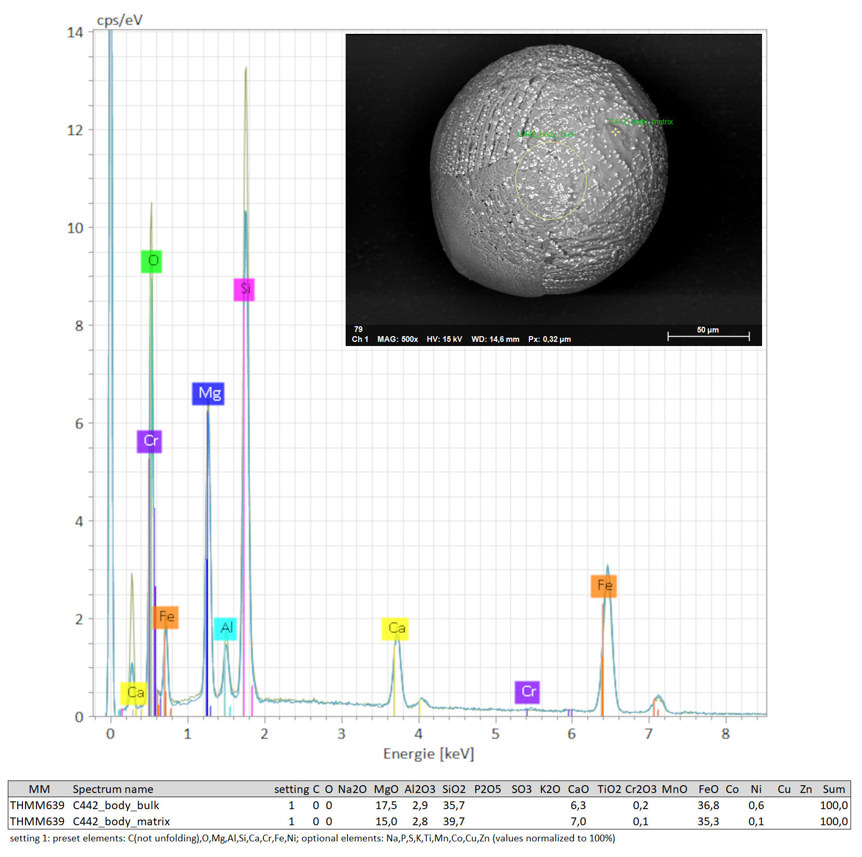The height and width of the screenshot is (857, 862).
Task: Select the cyan Al element label
Action: (x=225, y=629)
